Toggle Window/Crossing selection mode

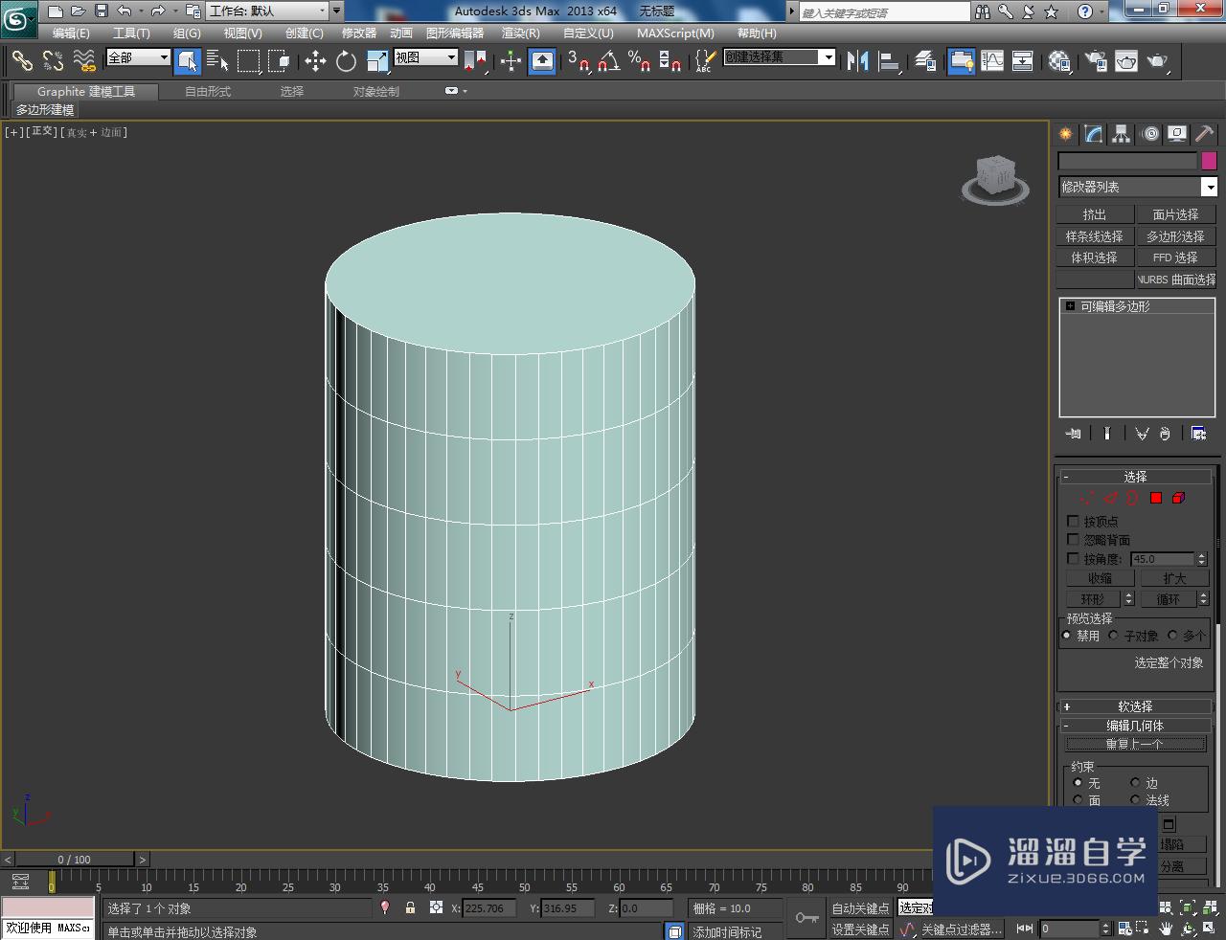point(279,61)
